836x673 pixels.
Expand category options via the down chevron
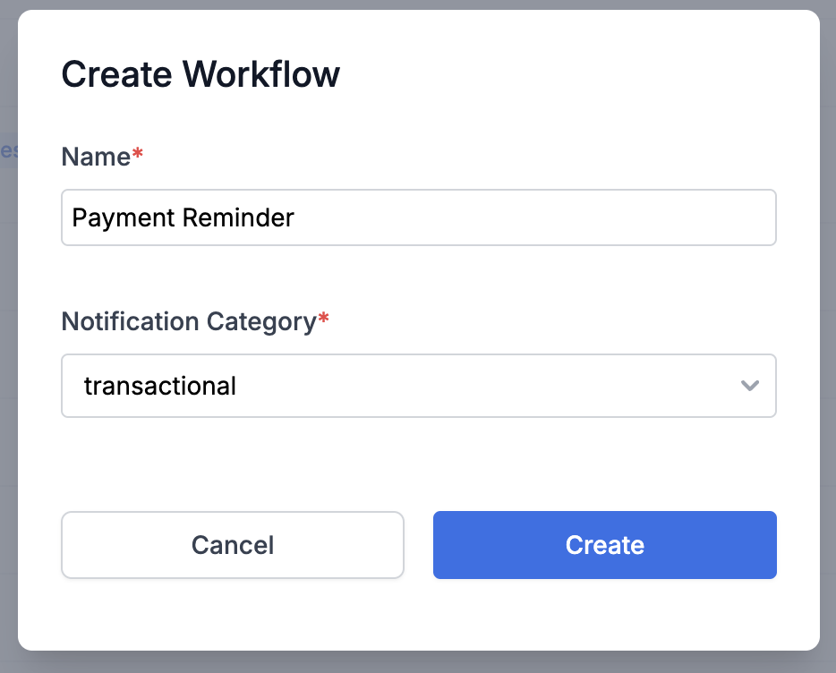pos(750,386)
